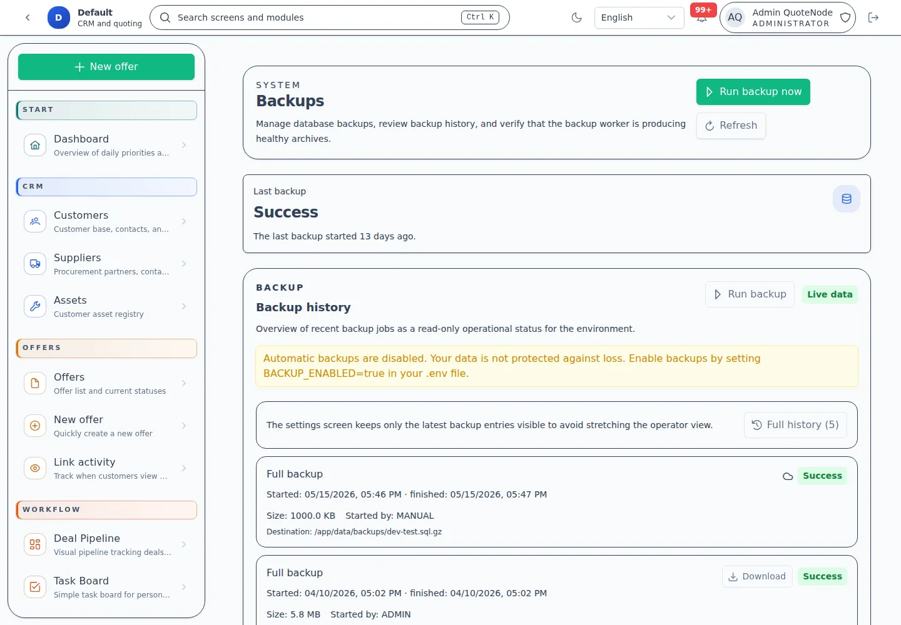Screen dimensions: 901x625
Task: Select the START section header
Action: (x=106, y=110)
